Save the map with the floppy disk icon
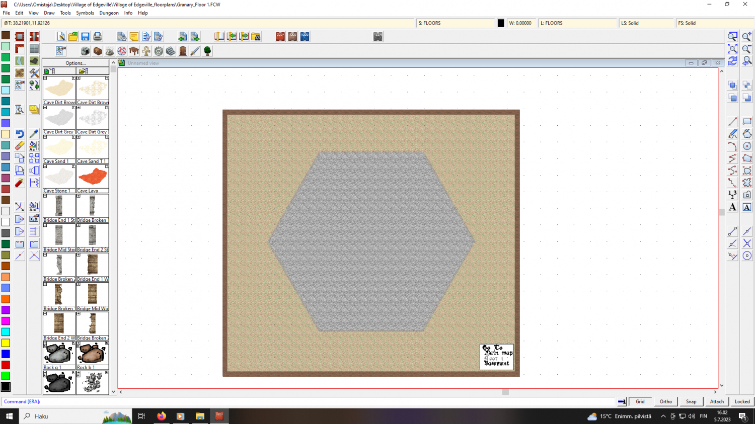This screenshot has width=755, height=424. pyautogui.click(x=85, y=37)
